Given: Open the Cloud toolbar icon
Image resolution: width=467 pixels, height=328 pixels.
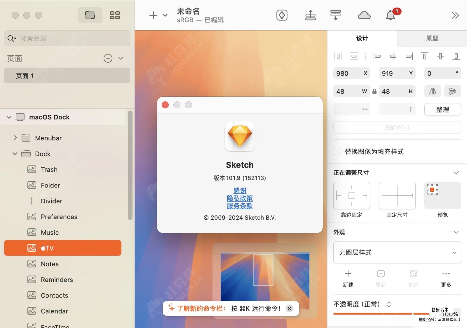Looking at the screenshot, I should 364,15.
